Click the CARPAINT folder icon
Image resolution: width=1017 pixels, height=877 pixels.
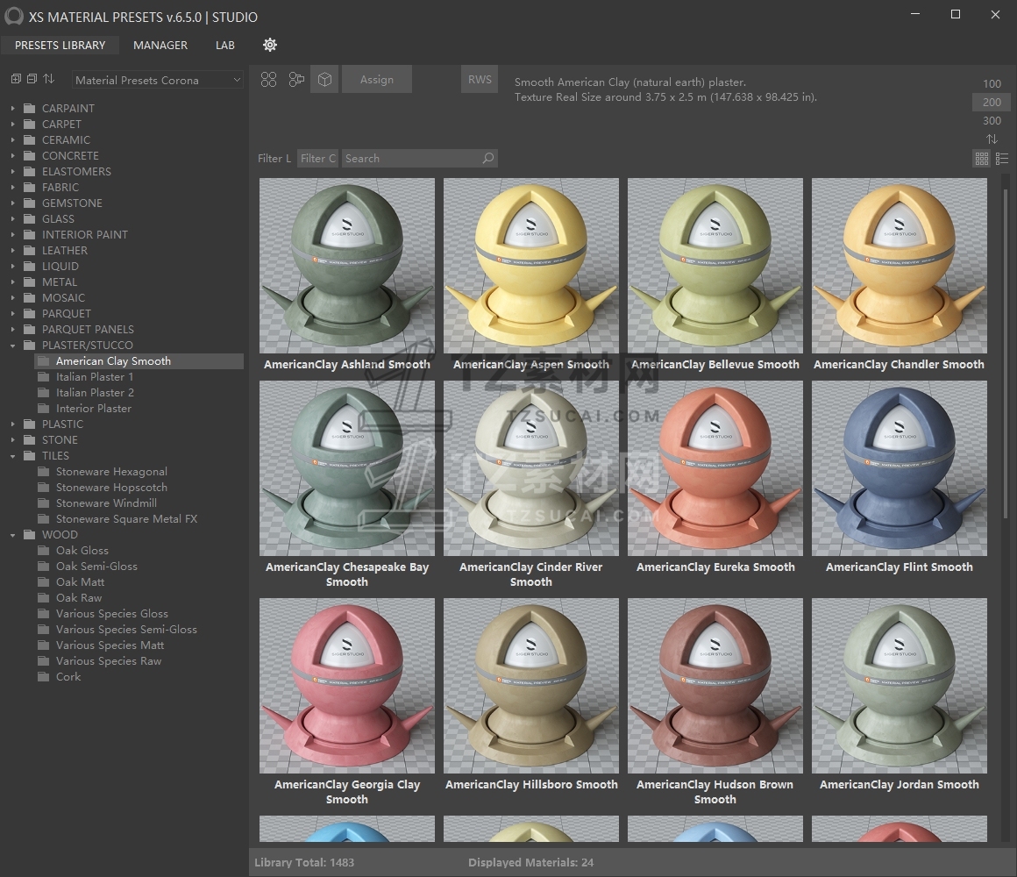click(30, 108)
